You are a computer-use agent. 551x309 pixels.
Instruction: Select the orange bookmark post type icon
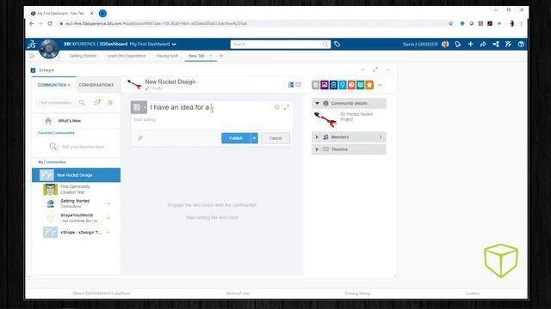pos(369,85)
